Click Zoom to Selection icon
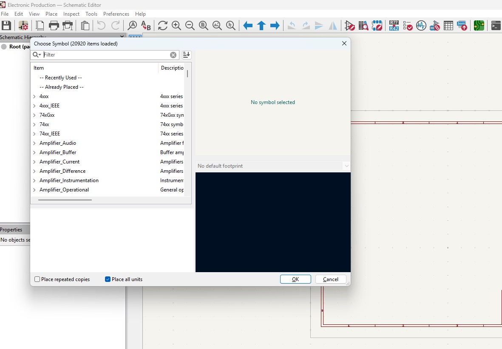502x349 pixels. pyautogui.click(x=231, y=25)
